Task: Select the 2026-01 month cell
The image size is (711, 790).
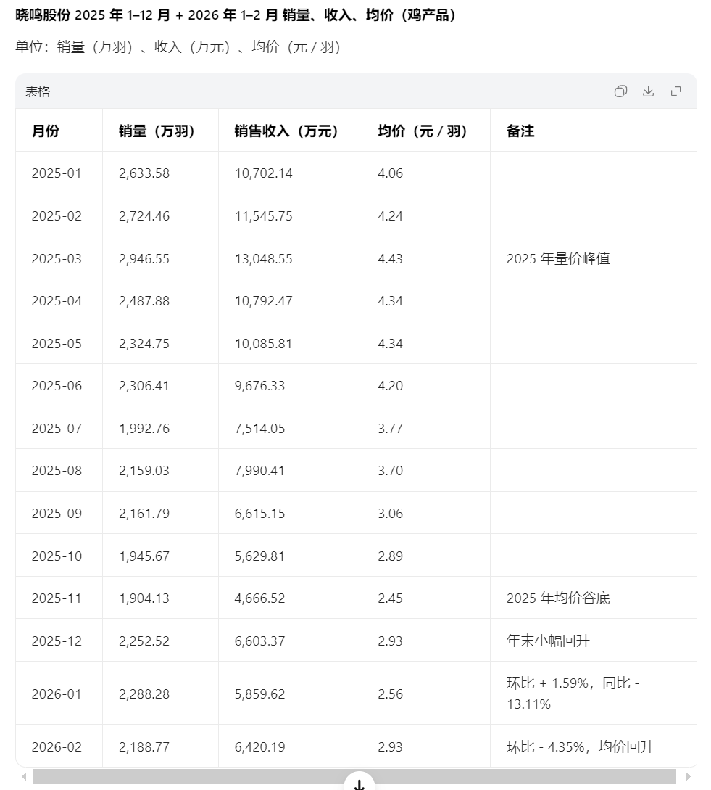Action: pos(57,694)
